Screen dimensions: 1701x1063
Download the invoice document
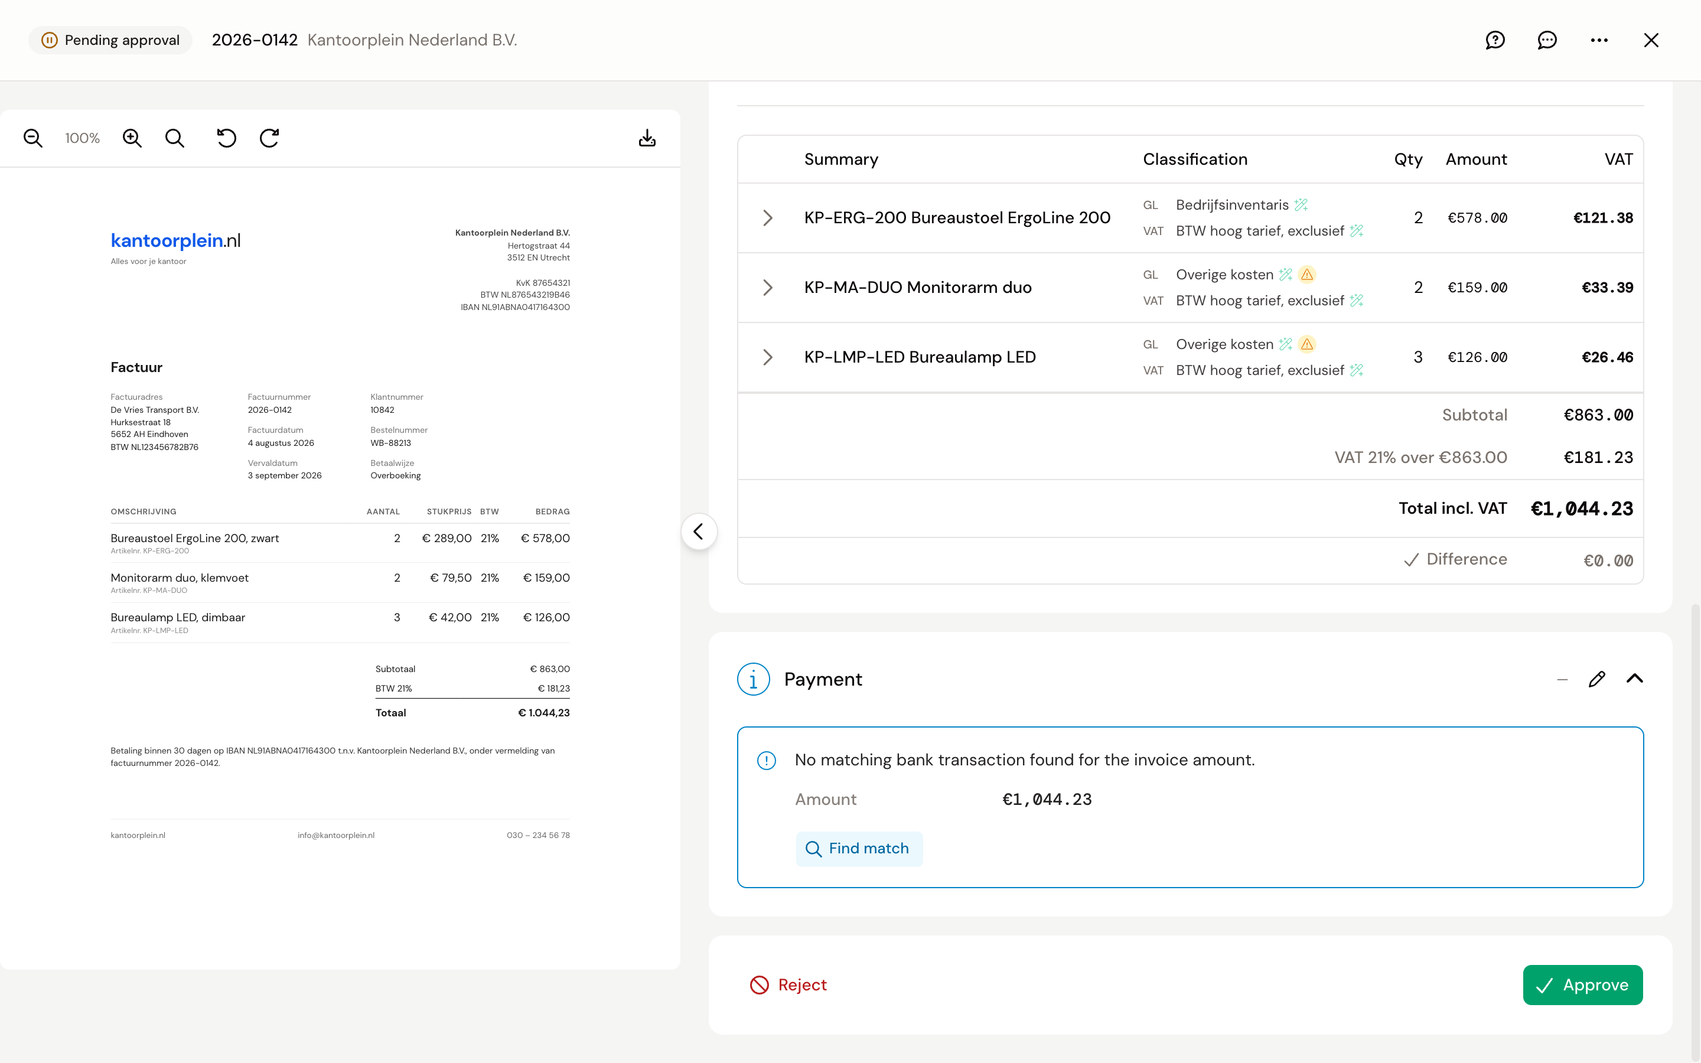(647, 138)
